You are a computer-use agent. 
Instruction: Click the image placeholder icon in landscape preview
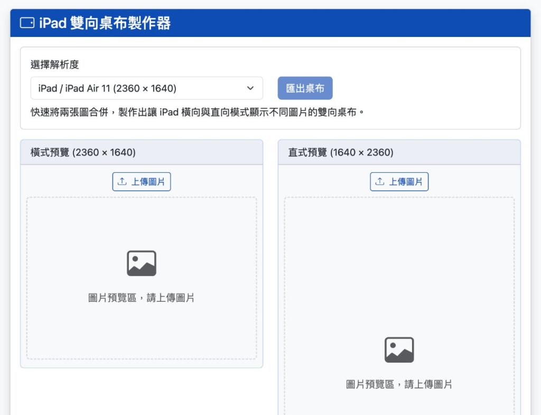click(142, 263)
